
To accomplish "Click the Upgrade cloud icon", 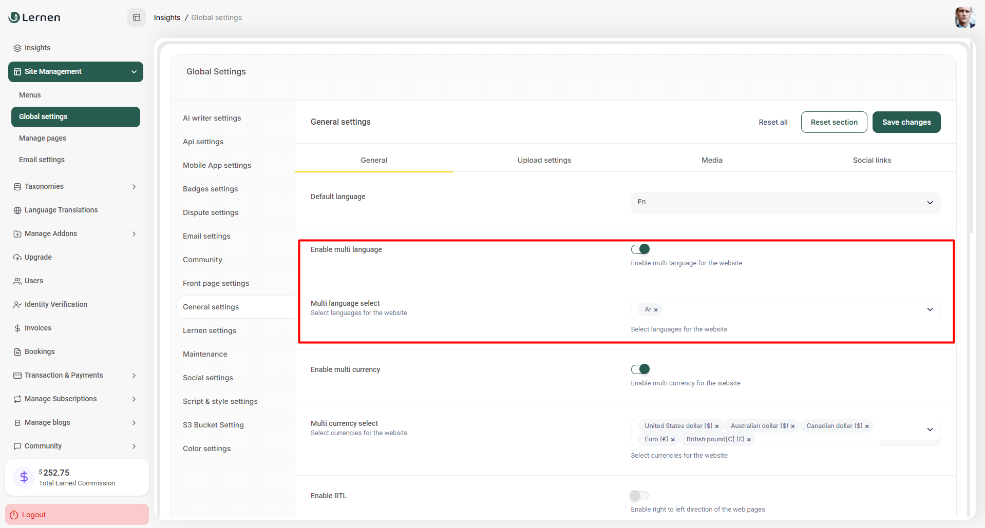I will [17, 258].
